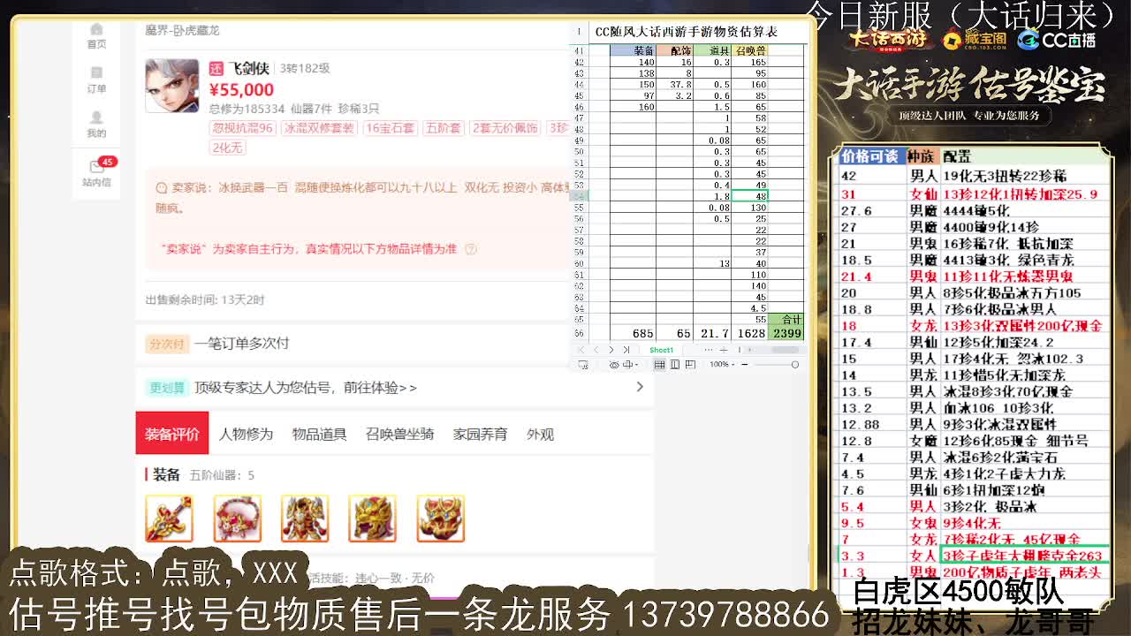Go to next sheet in spreadsheet navigation
Image resolution: width=1131 pixels, height=636 pixels.
click(611, 350)
